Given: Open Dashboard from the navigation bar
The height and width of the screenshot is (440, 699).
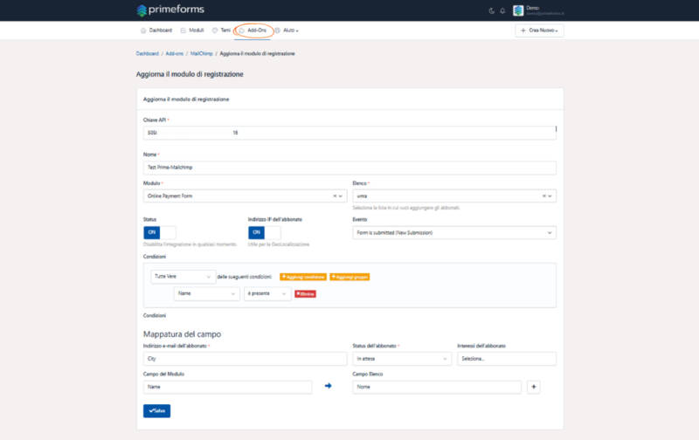Looking at the screenshot, I should pyautogui.click(x=156, y=31).
